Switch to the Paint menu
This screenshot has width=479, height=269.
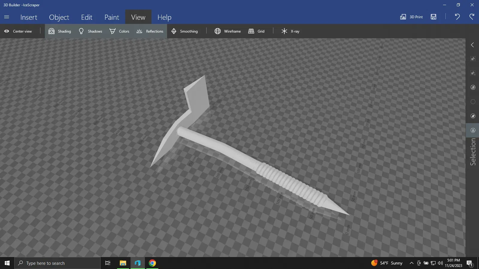(112, 17)
